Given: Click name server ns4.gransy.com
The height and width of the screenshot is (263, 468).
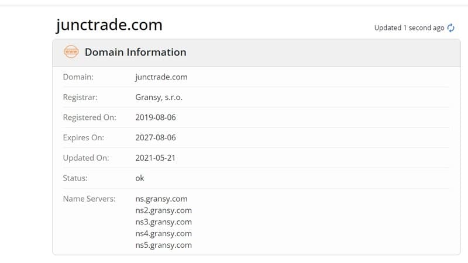Looking at the screenshot, I should click(x=164, y=233).
